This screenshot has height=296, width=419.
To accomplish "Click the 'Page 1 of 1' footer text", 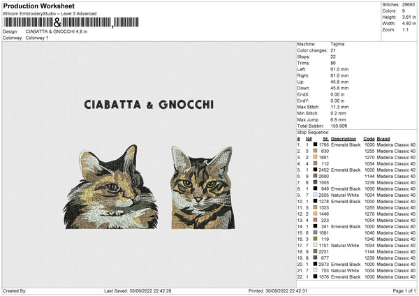I will [x=404, y=290].
